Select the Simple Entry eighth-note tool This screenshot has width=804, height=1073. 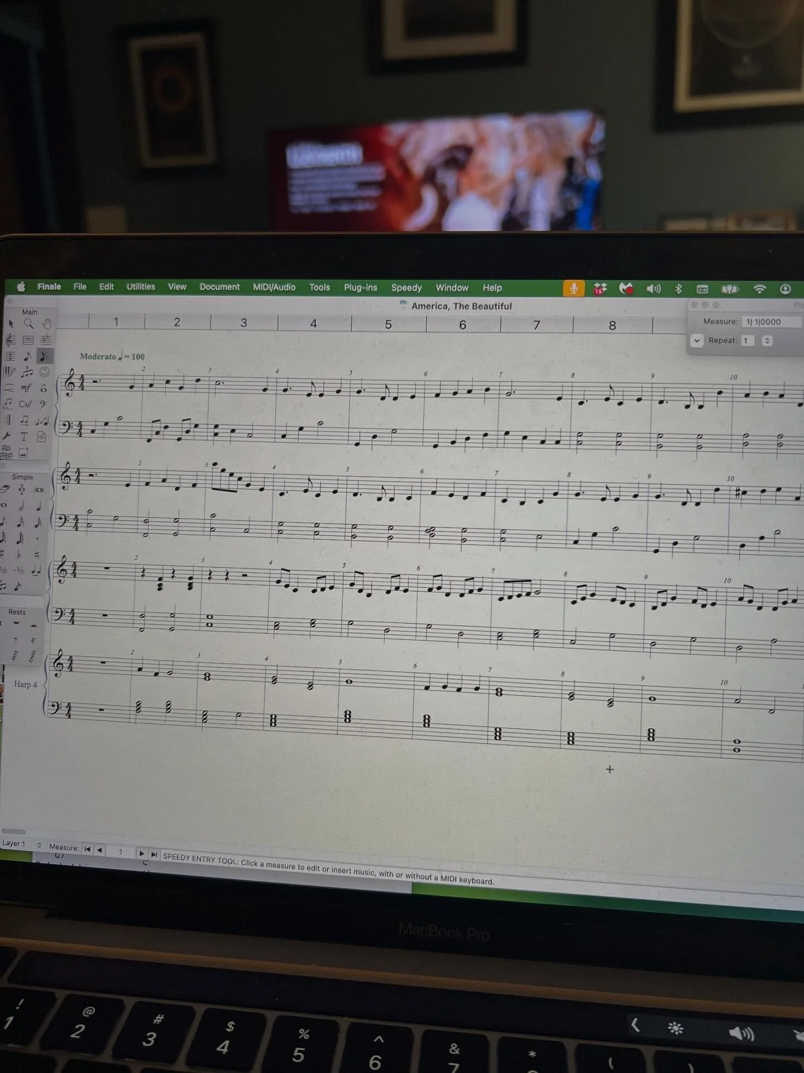click(x=27, y=356)
